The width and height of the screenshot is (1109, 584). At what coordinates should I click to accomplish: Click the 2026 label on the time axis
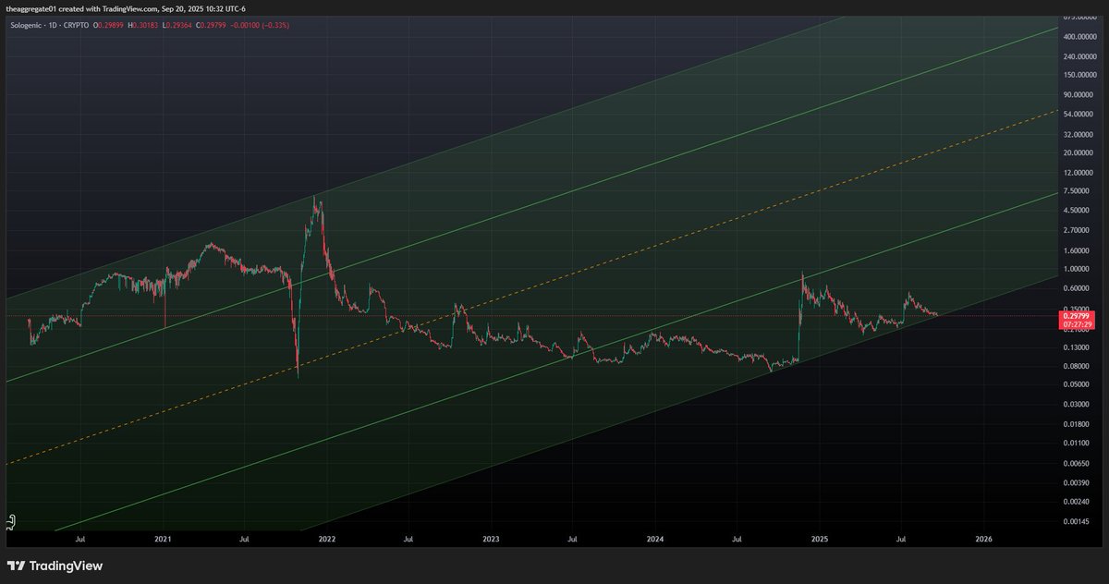click(984, 538)
